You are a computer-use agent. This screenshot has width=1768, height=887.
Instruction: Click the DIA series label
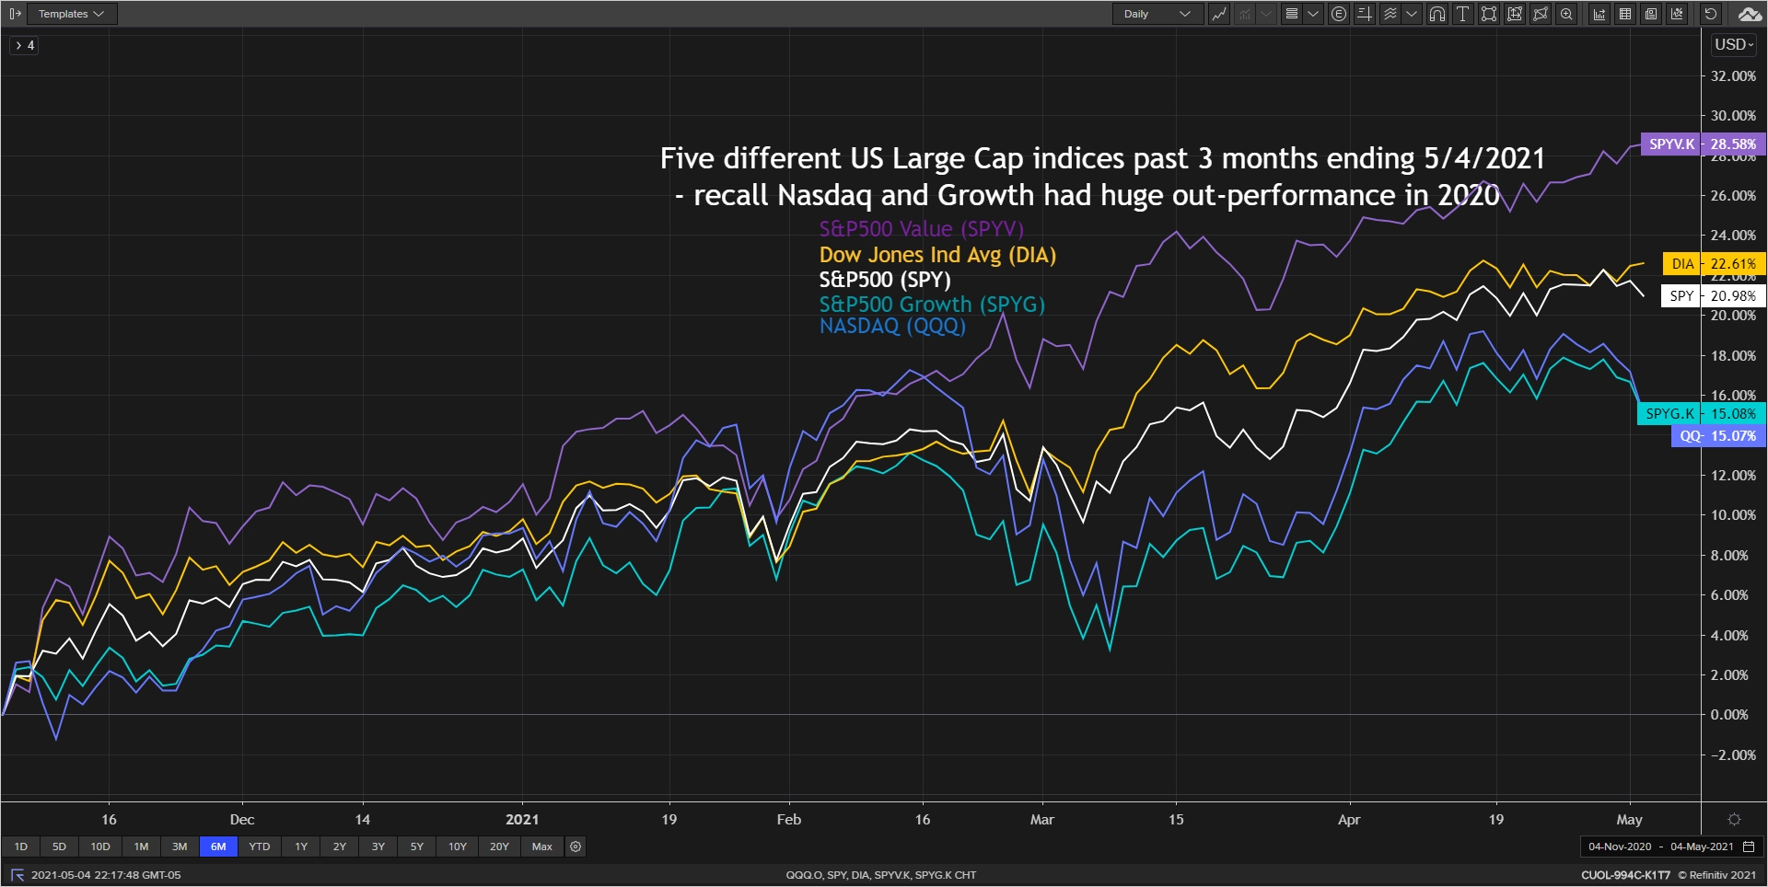click(x=1682, y=264)
